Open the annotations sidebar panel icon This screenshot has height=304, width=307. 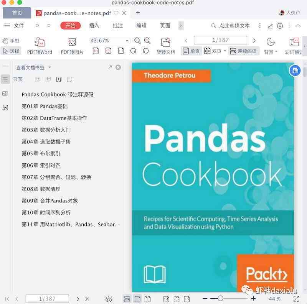[x=5, y=107]
